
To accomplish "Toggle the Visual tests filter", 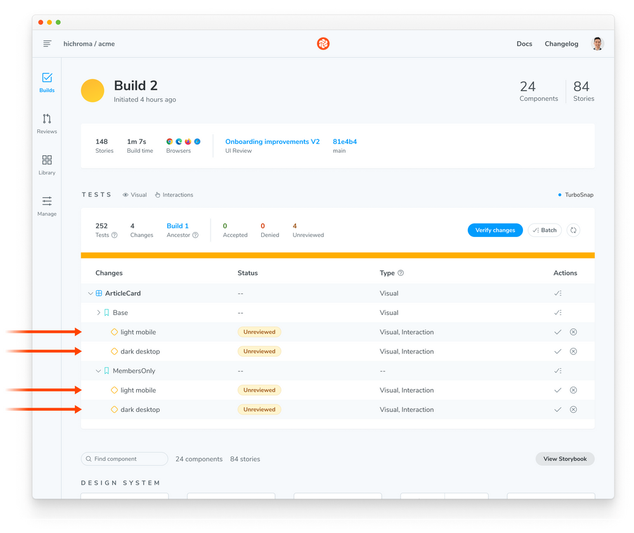I will point(134,195).
